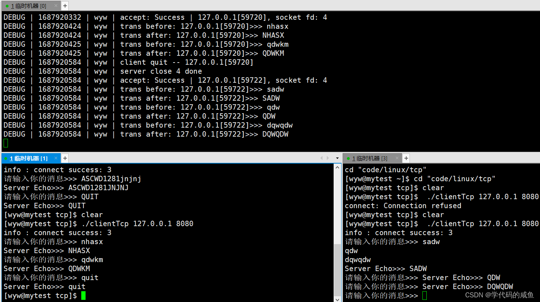
Task: Click the ./clientTcp command line in pane [1]
Action: 99,224
